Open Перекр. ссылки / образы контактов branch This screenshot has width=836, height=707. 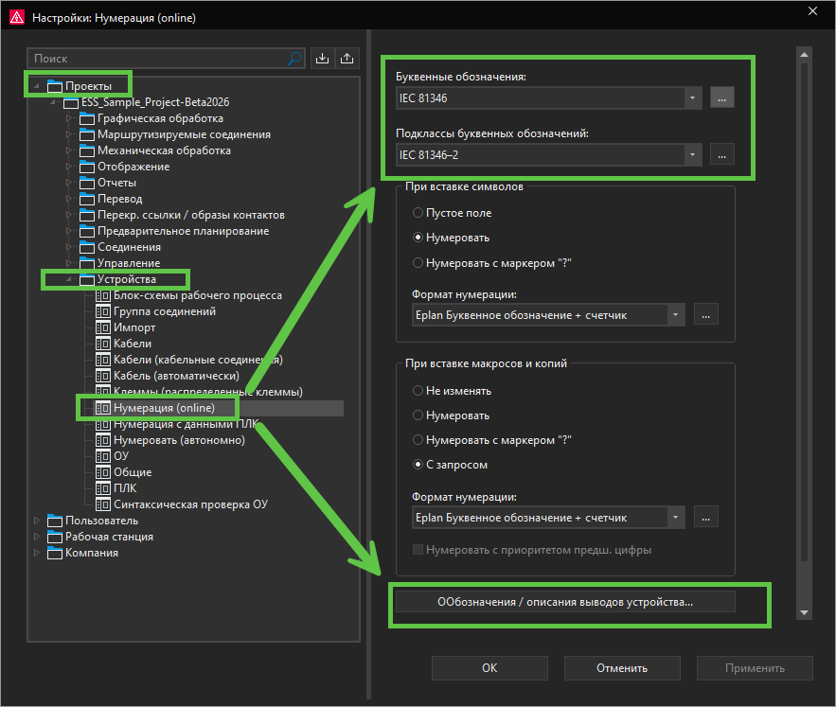point(191,215)
